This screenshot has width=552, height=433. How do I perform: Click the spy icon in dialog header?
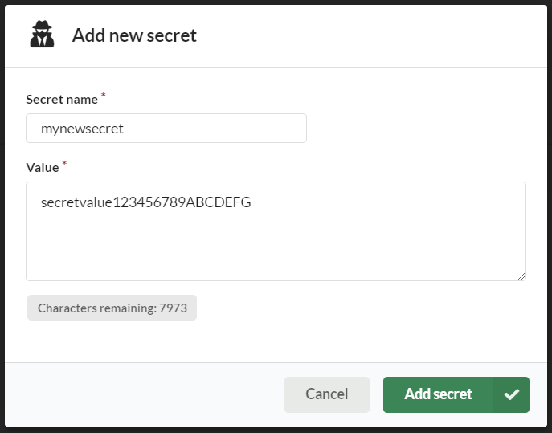pyautogui.click(x=43, y=35)
